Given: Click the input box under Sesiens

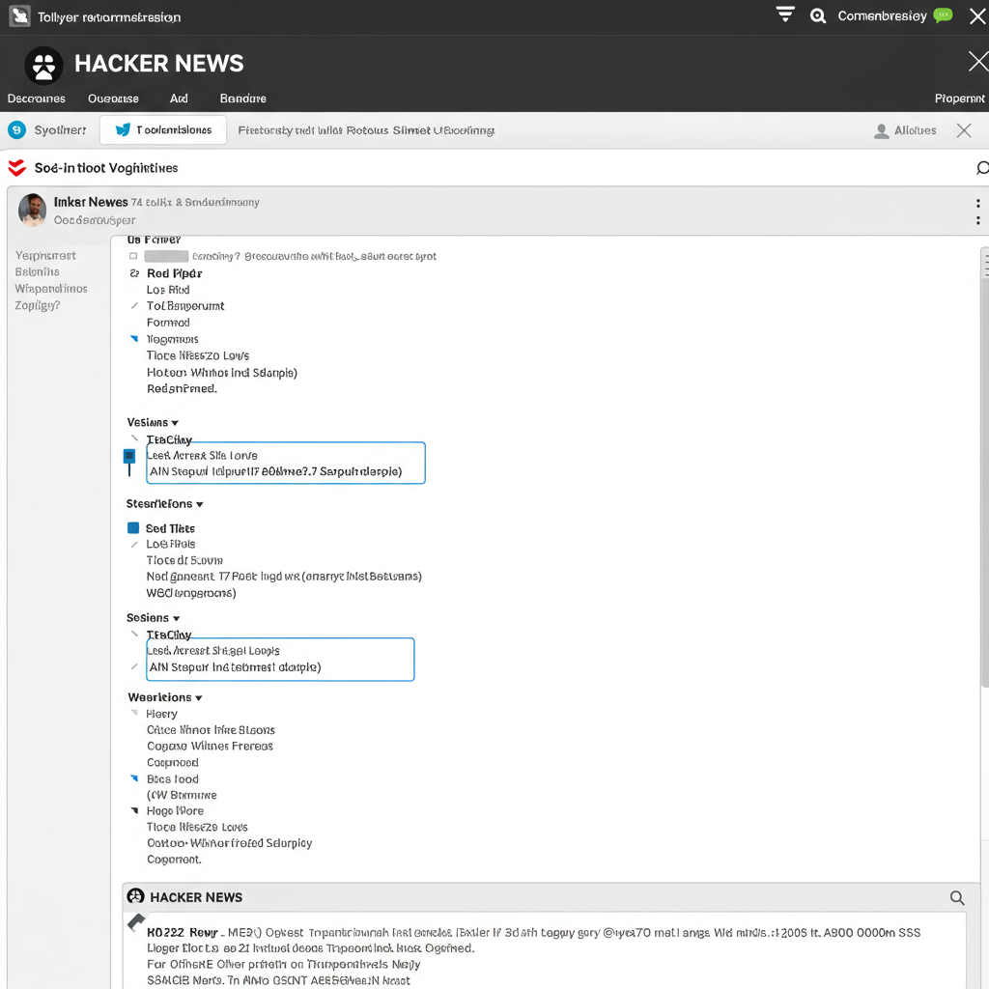Looking at the screenshot, I should [280, 659].
